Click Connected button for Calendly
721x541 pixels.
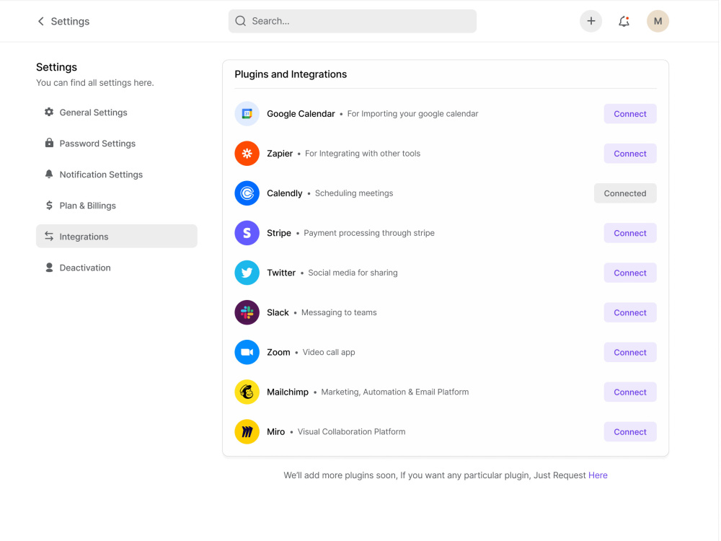[x=625, y=193]
